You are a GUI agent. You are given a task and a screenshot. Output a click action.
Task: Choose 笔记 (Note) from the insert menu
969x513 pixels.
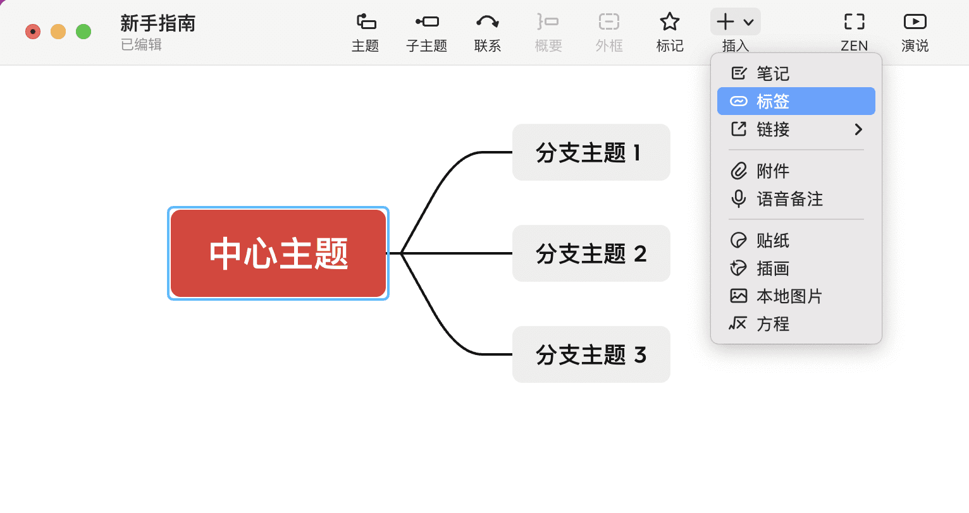[796, 73]
